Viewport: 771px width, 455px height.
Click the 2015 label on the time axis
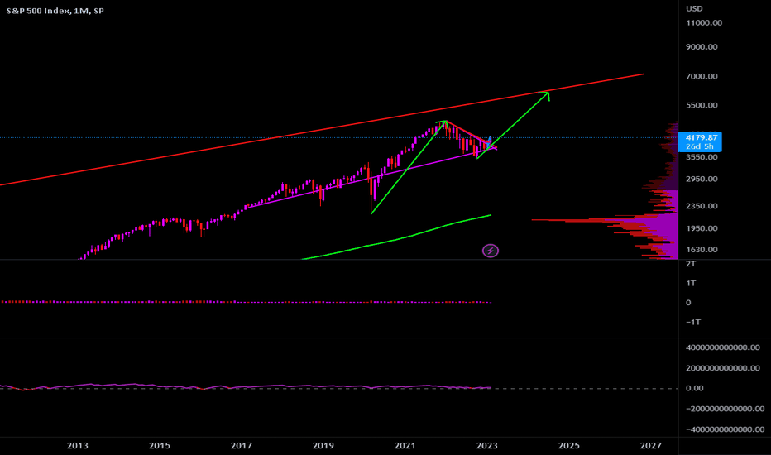160,446
